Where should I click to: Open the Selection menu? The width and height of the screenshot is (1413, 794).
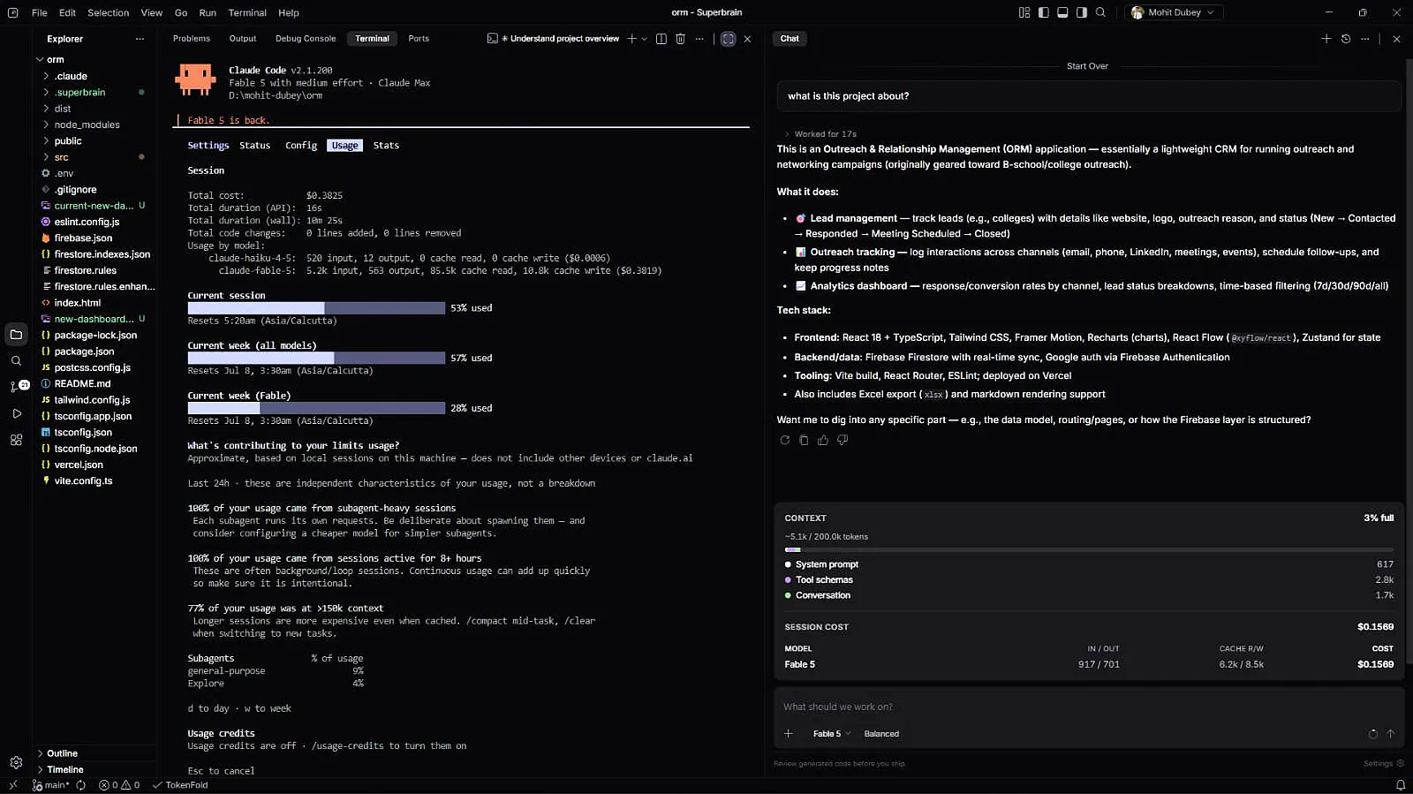coord(109,12)
